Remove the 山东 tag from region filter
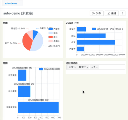 click(x=75, y=67)
